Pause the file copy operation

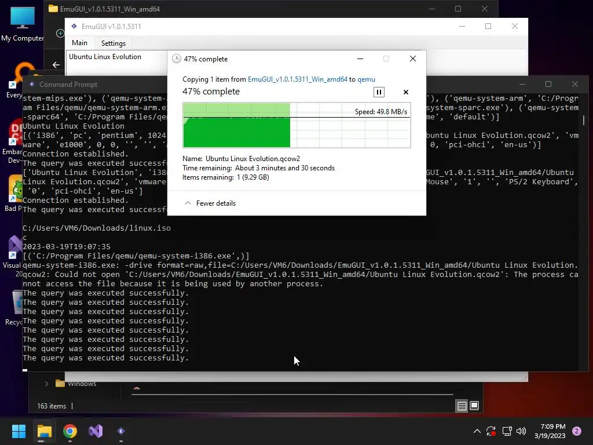(x=379, y=92)
